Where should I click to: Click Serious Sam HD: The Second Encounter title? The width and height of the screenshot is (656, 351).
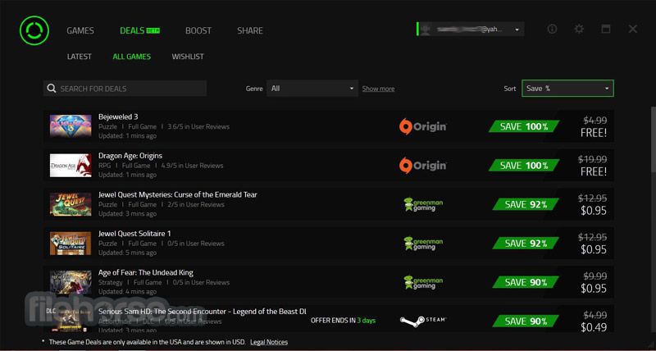tap(203, 312)
